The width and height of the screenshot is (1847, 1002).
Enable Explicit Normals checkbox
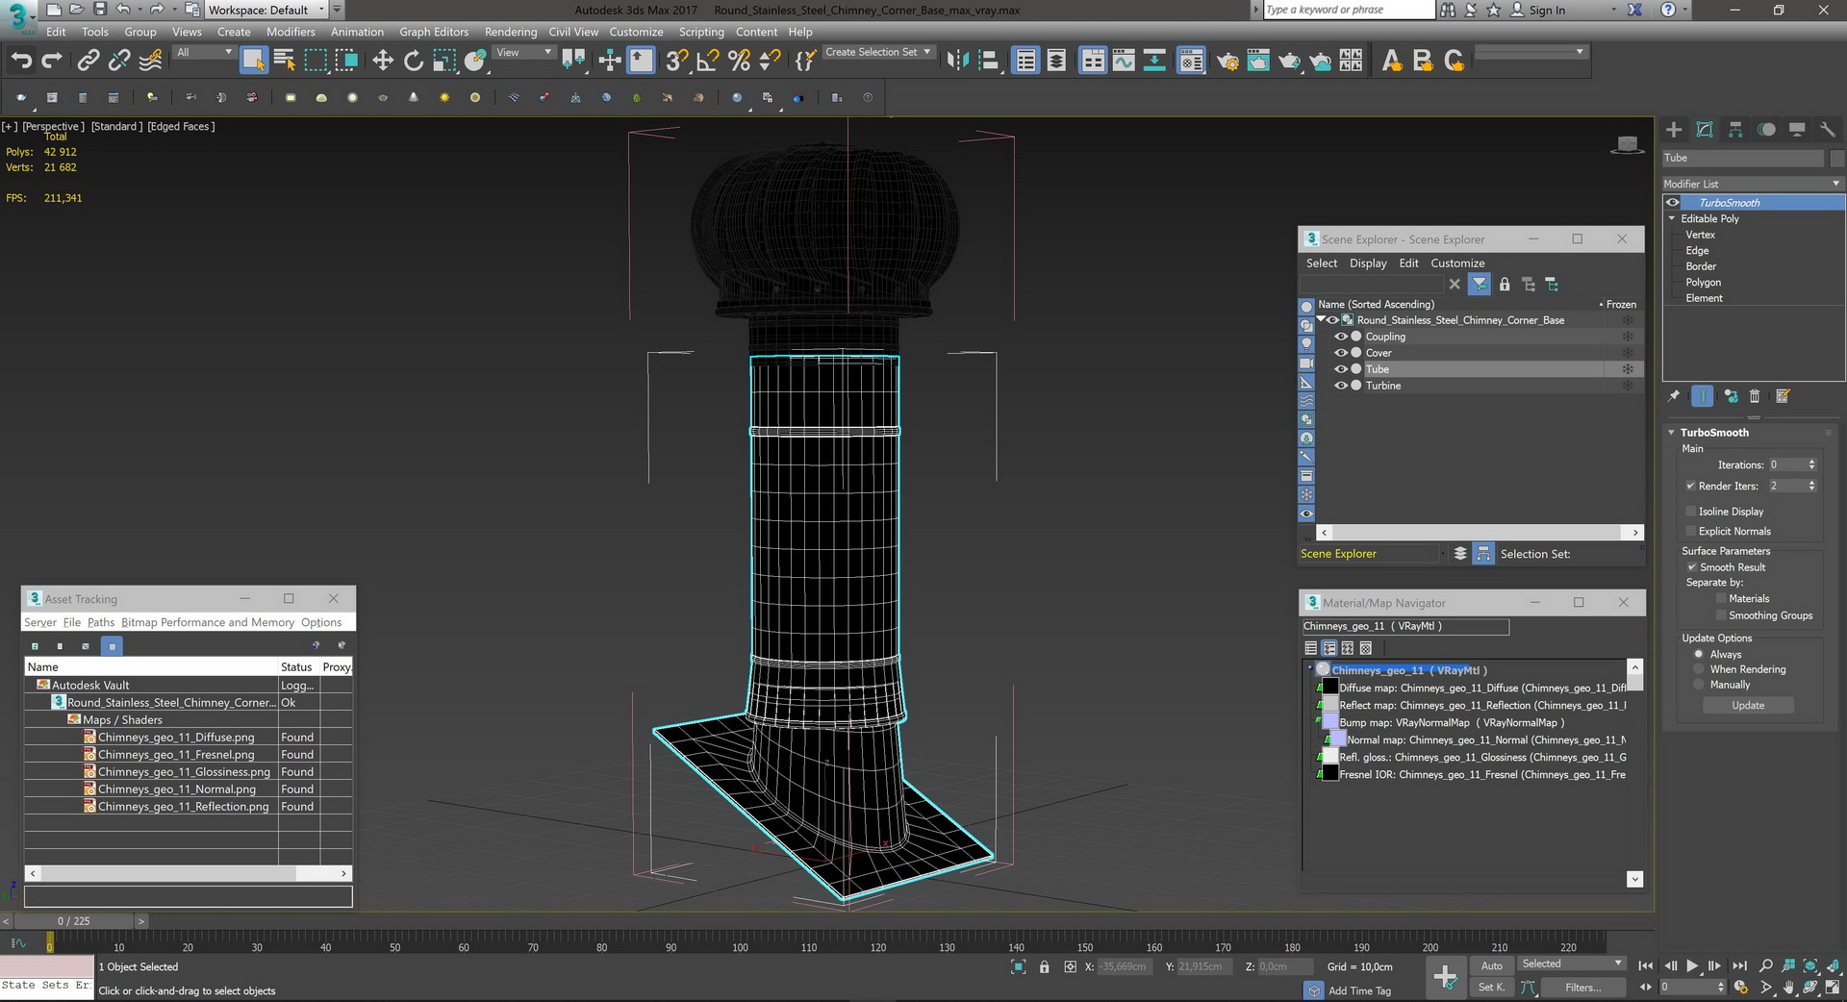tap(1691, 531)
